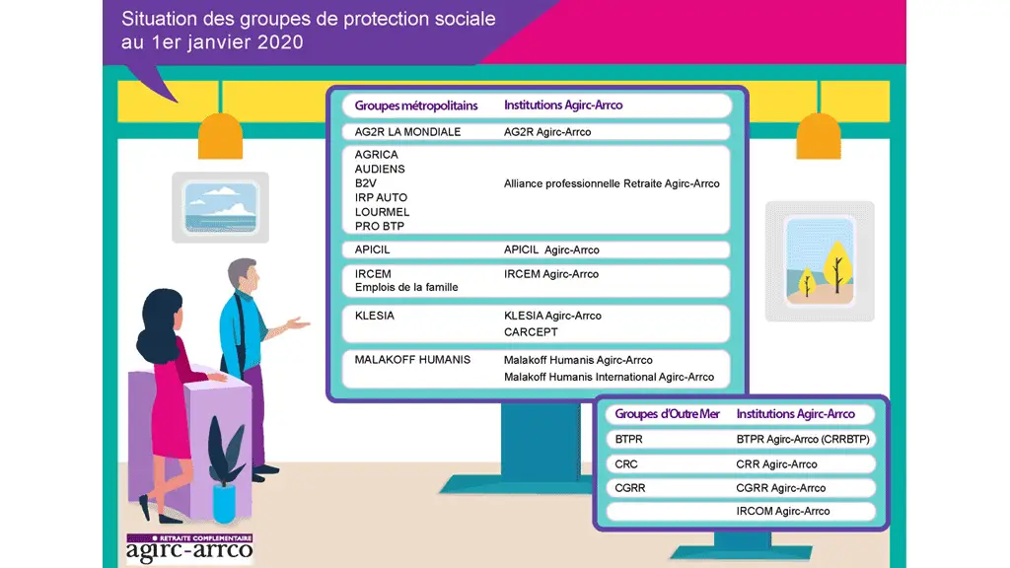Select 'AG2R LA MONDIALE' group
The width and height of the screenshot is (1010, 568).
click(x=407, y=132)
